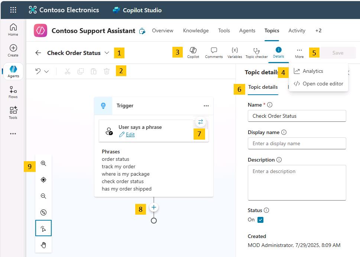The height and width of the screenshot is (257, 360).
Task: Toggle the Details panel
Action: click(x=279, y=53)
